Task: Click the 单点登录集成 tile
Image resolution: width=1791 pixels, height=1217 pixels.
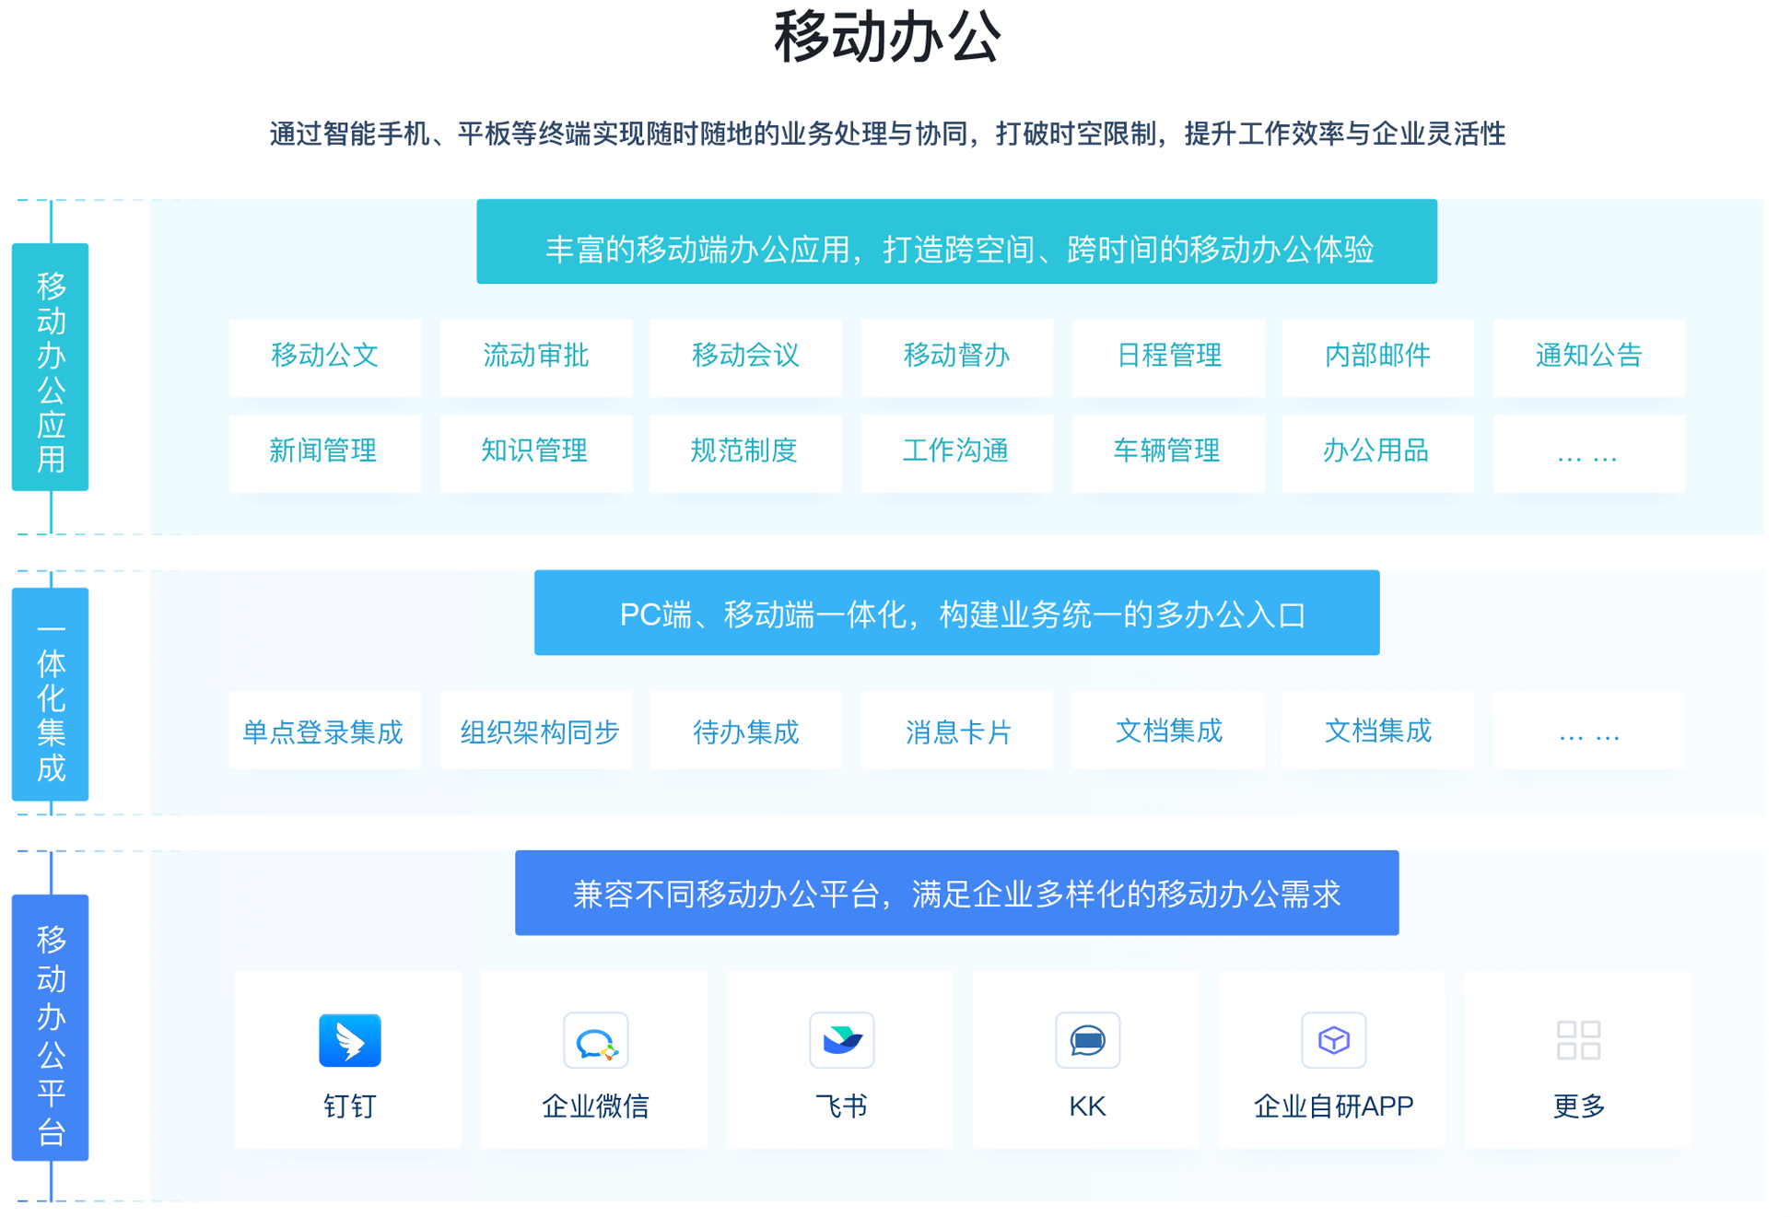Action: pyautogui.click(x=324, y=731)
